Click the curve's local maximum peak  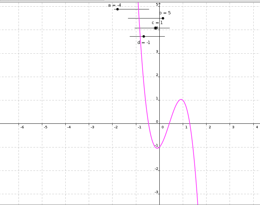coord(181,100)
